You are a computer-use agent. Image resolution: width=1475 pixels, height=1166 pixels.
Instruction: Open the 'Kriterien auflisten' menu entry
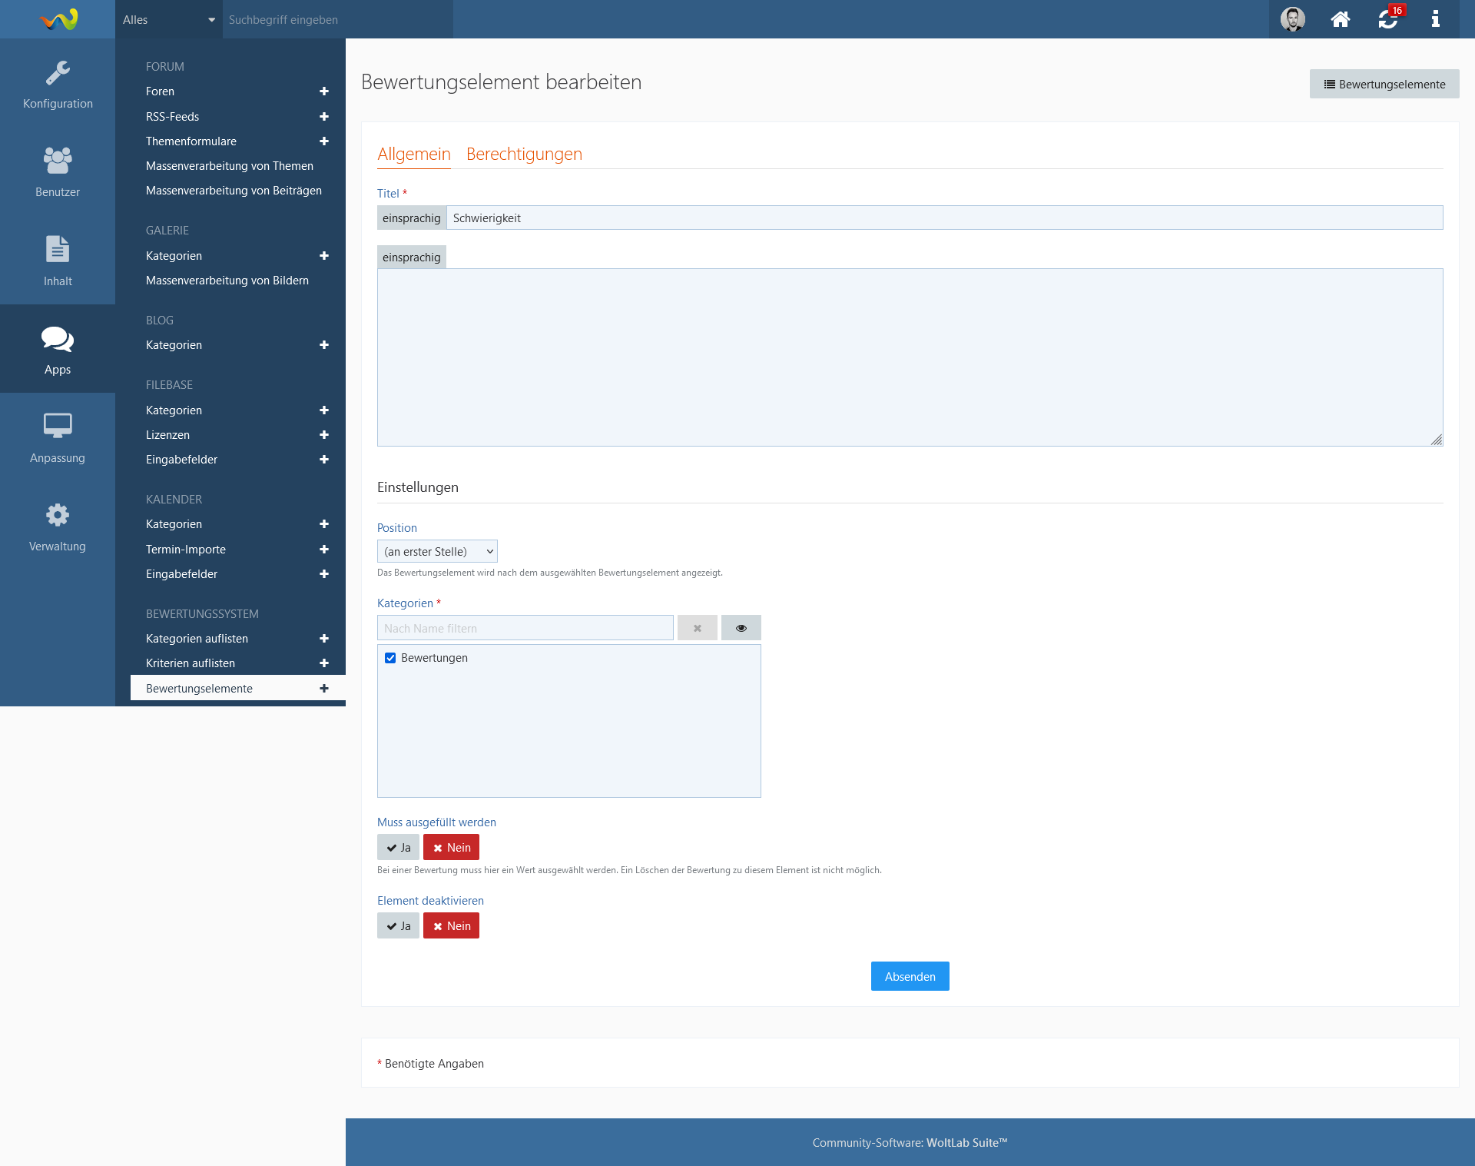191,663
